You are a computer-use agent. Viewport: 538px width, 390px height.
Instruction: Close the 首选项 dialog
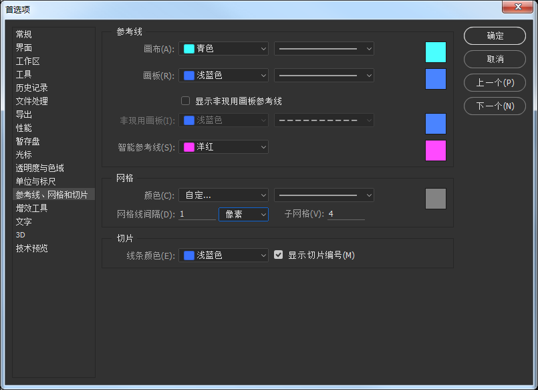click(x=518, y=7)
